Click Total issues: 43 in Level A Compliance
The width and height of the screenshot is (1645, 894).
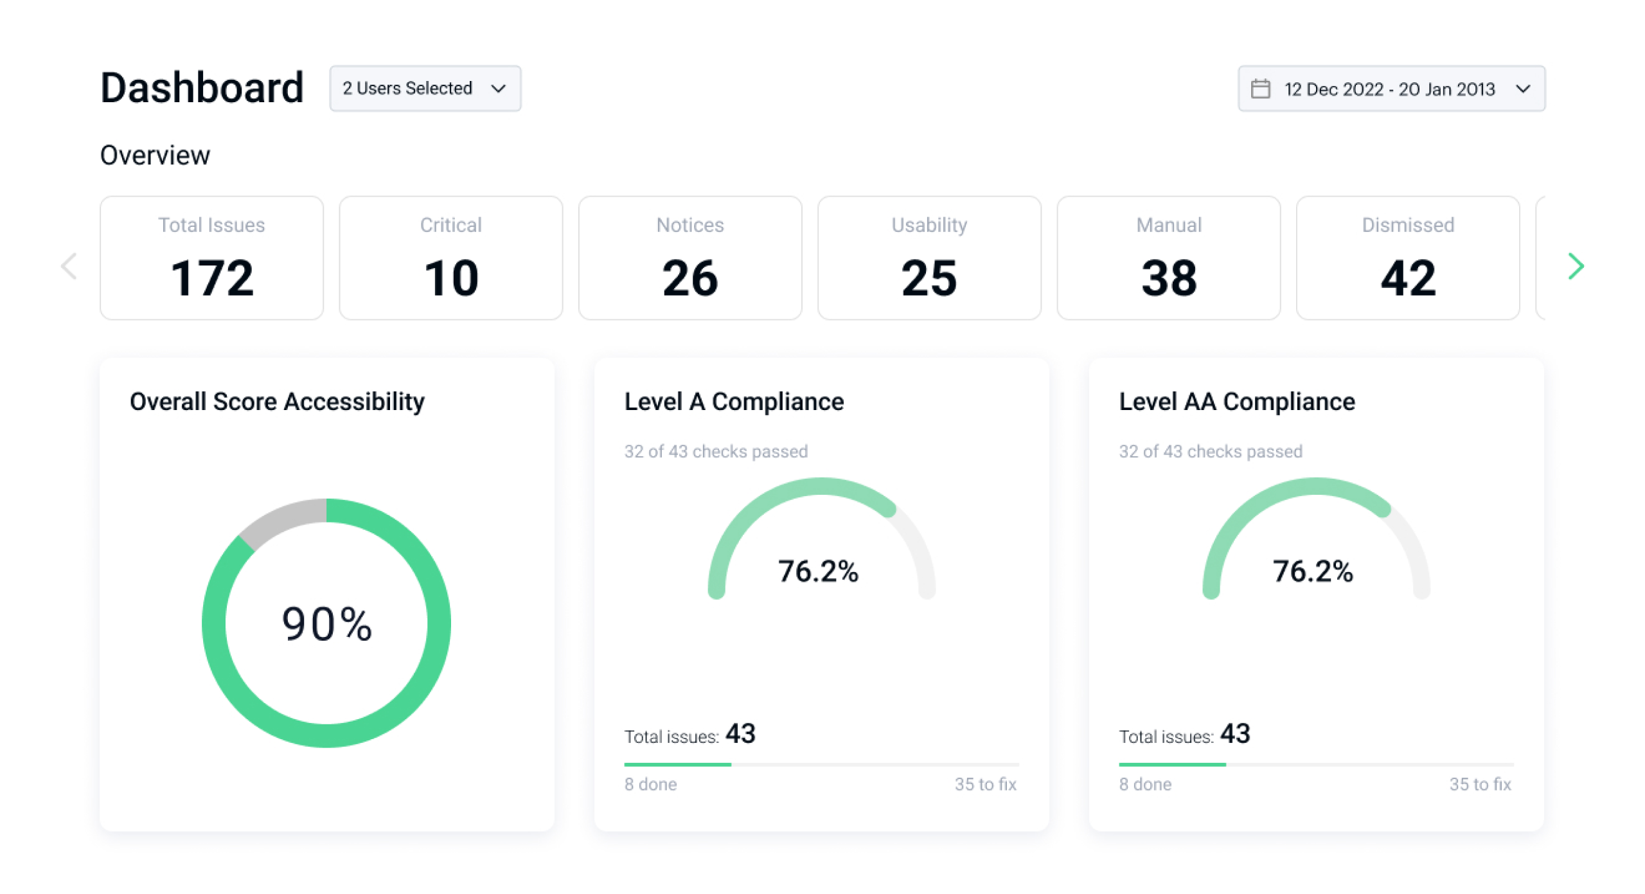click(689, 734)
